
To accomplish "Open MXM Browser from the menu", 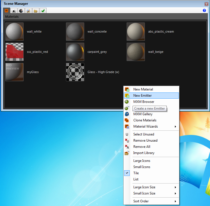I will [151, 102].
